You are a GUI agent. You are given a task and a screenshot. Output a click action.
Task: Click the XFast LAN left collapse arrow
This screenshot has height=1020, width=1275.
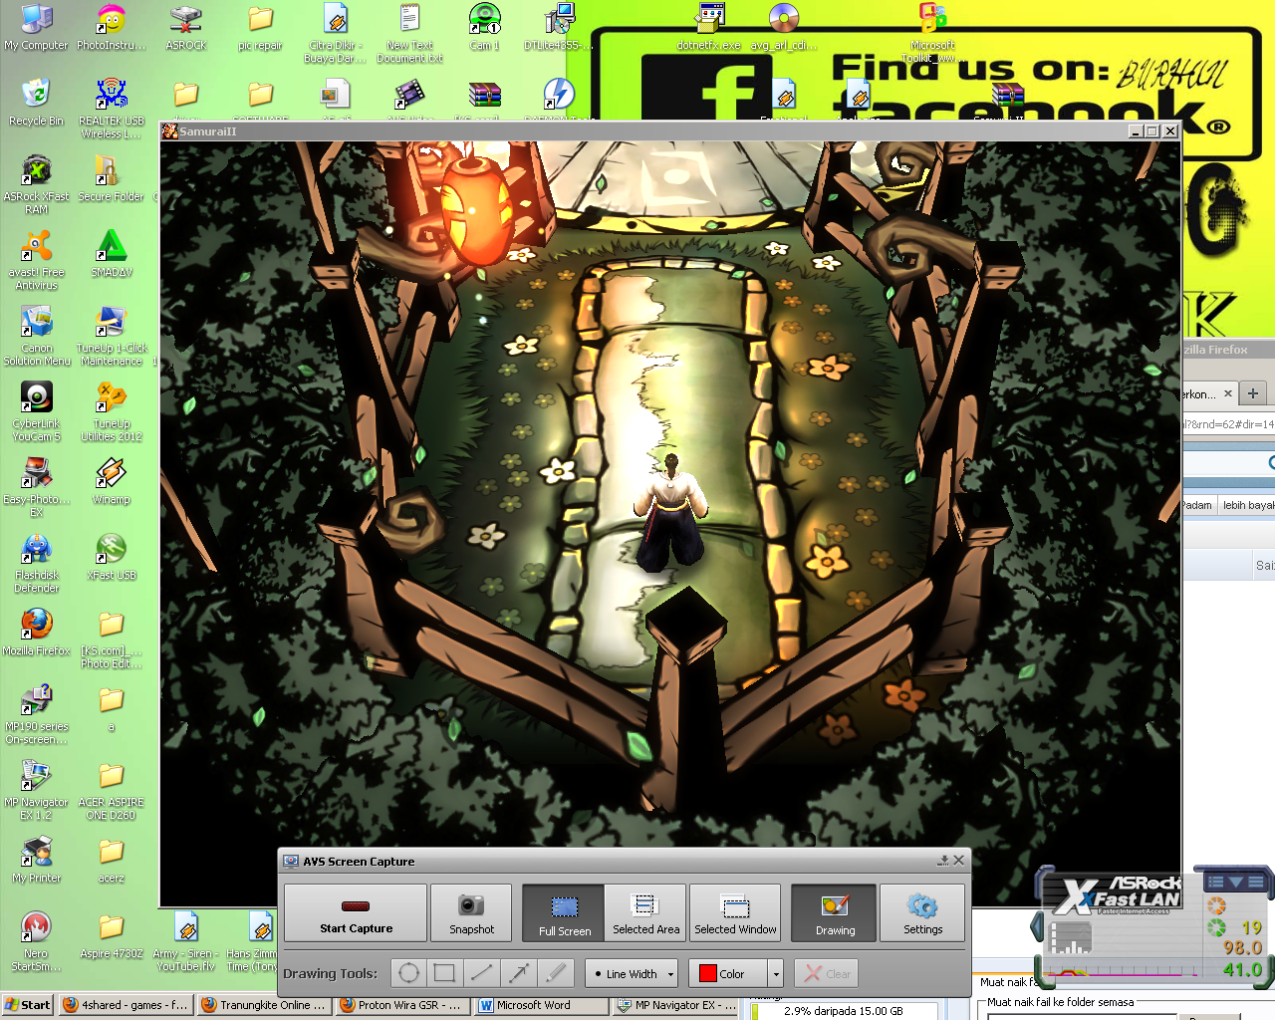click(x=1037, y=928)
